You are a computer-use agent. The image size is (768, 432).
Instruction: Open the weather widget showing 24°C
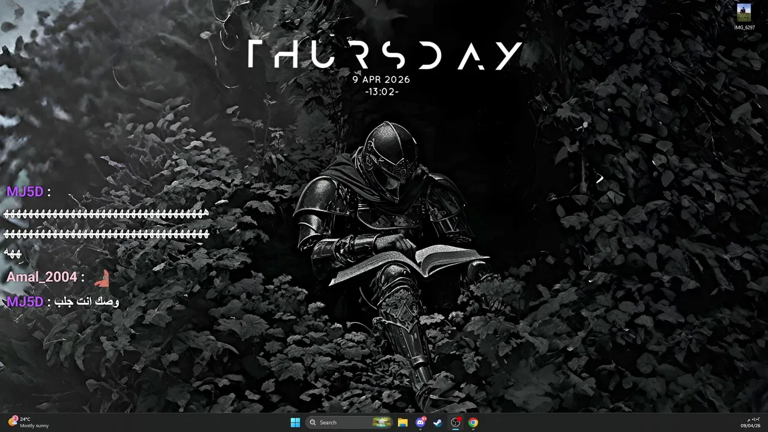pyautogui.click(x=29, y=422)
